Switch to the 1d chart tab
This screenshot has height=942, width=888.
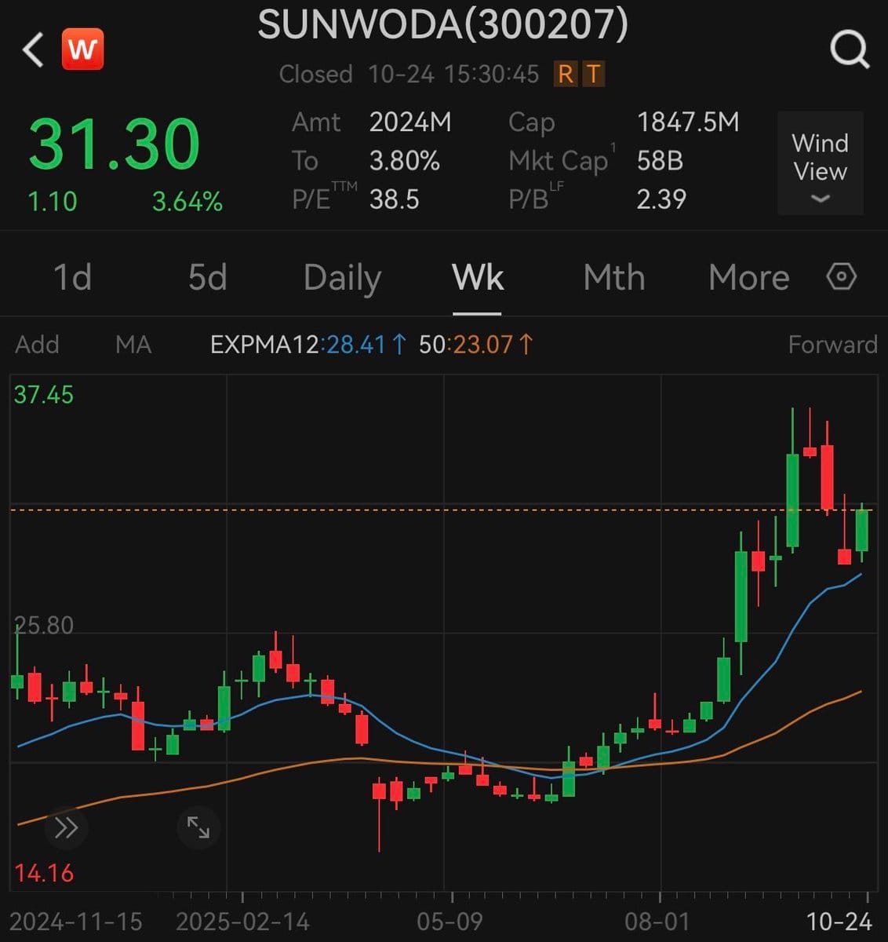coord(72,278)
